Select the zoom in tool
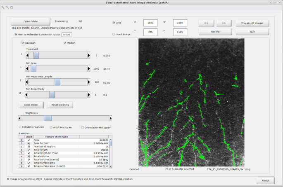The height and width of the screenshot is (187, 283). (x=3, y=7)
